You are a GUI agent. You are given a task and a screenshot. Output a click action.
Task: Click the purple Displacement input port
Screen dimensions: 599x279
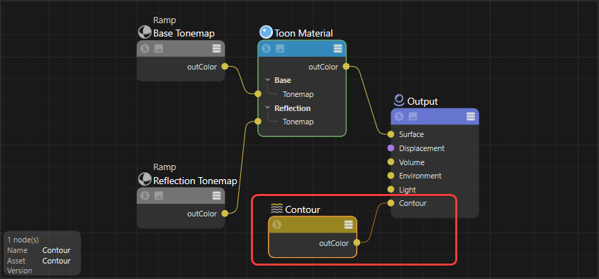(390, 148)
